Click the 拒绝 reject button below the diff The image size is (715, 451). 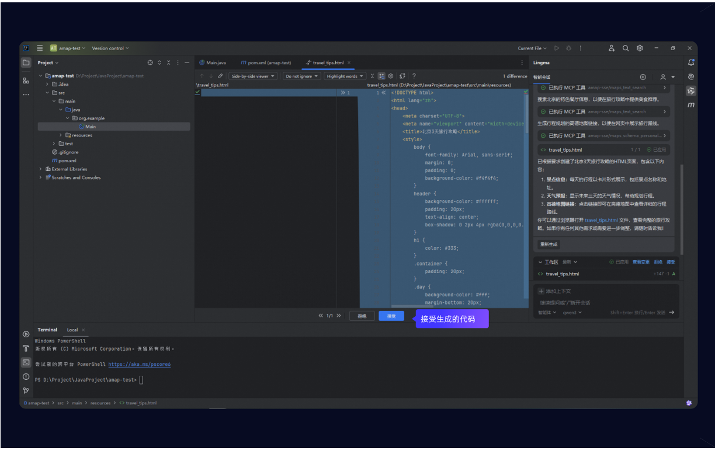pyautogui.click(x=362, y=316)
